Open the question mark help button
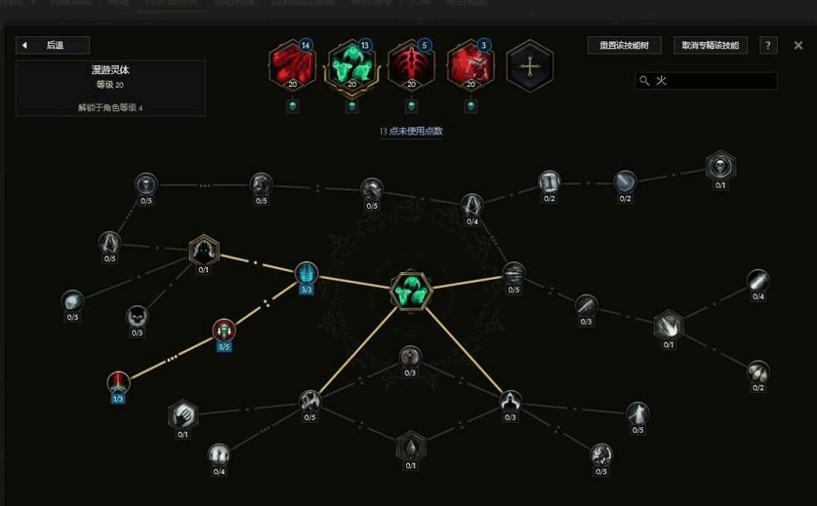This screenshot has height=506, width=817. [768, 45]
